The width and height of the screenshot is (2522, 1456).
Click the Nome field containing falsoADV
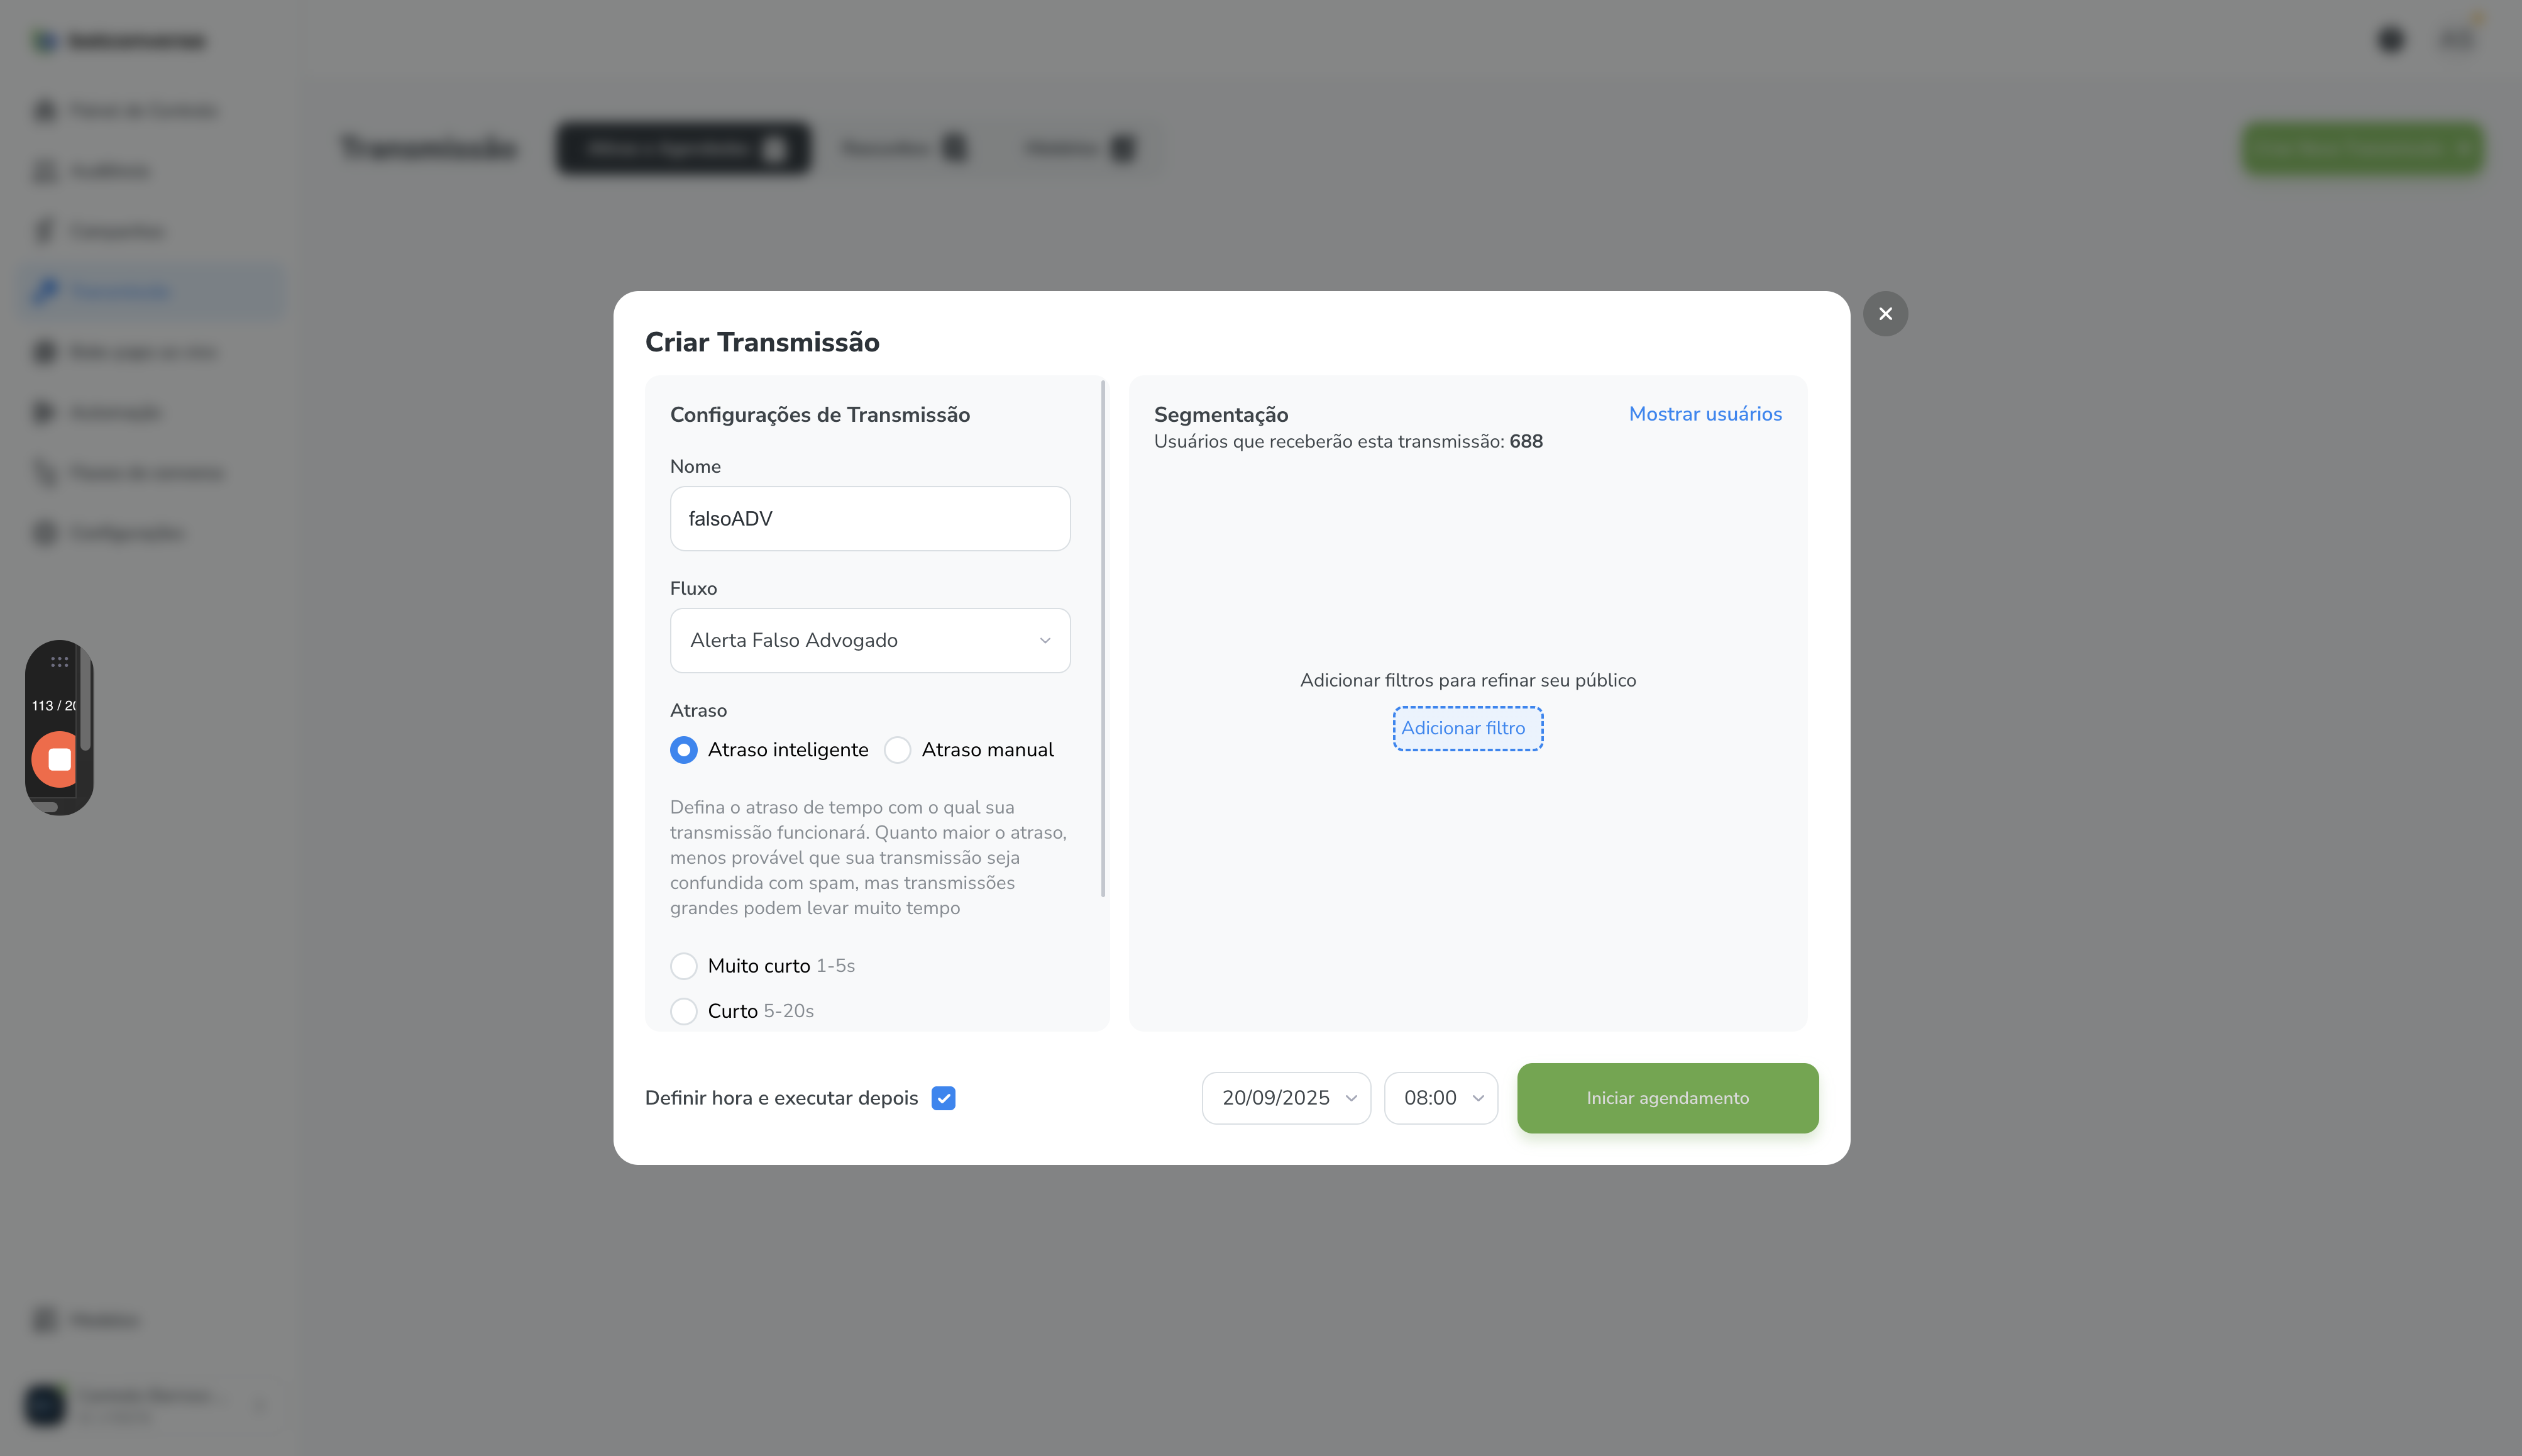tap(869, 518)
